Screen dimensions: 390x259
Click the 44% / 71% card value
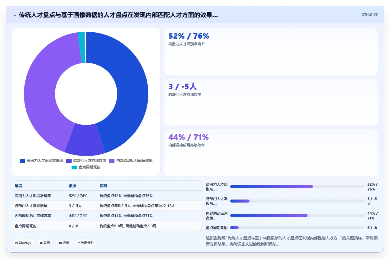tap(189, 137)
